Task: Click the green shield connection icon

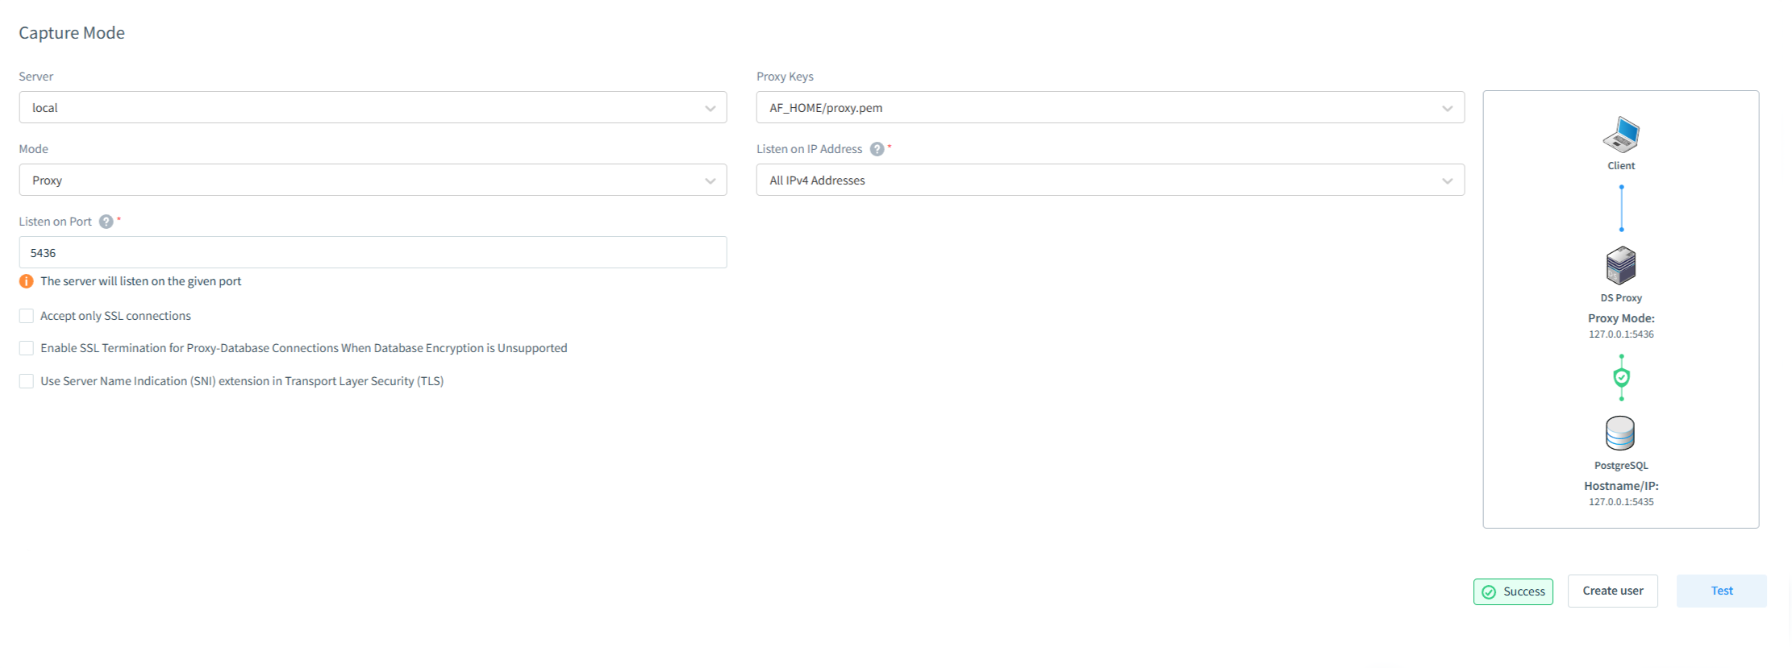Action: [1621, 377]
